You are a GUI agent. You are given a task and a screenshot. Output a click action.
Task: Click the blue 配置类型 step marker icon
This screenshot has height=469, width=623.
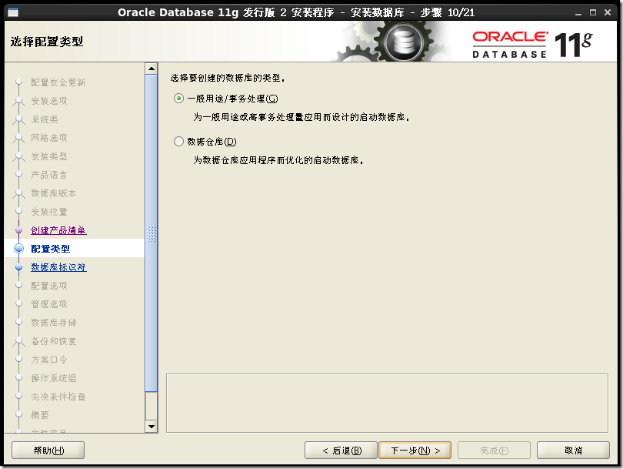coord(18,249)
